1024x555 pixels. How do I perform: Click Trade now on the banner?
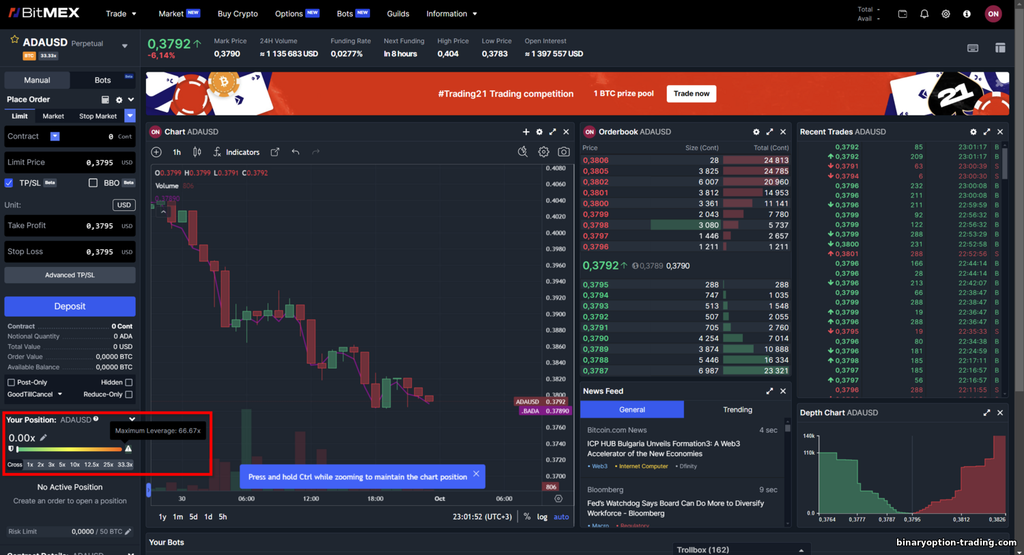pos(692,94)
